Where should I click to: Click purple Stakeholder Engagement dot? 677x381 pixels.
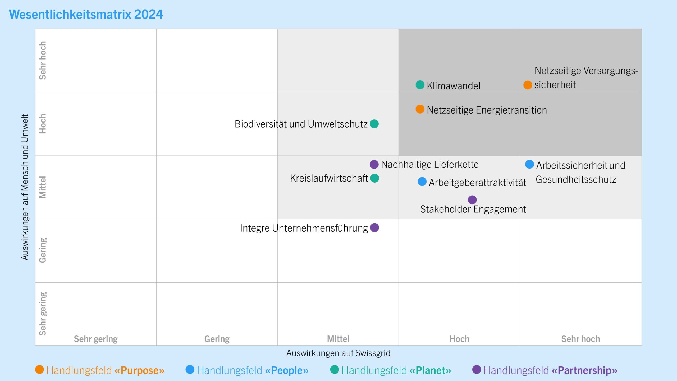click(472, 200)
